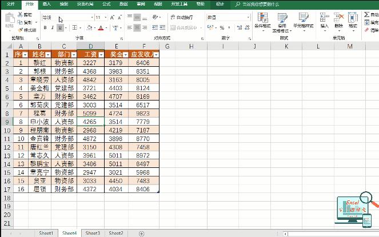Open Conditional Formatting menu
Image resolution: width=379 pixels, height=237 pixels.
(262, 22)
